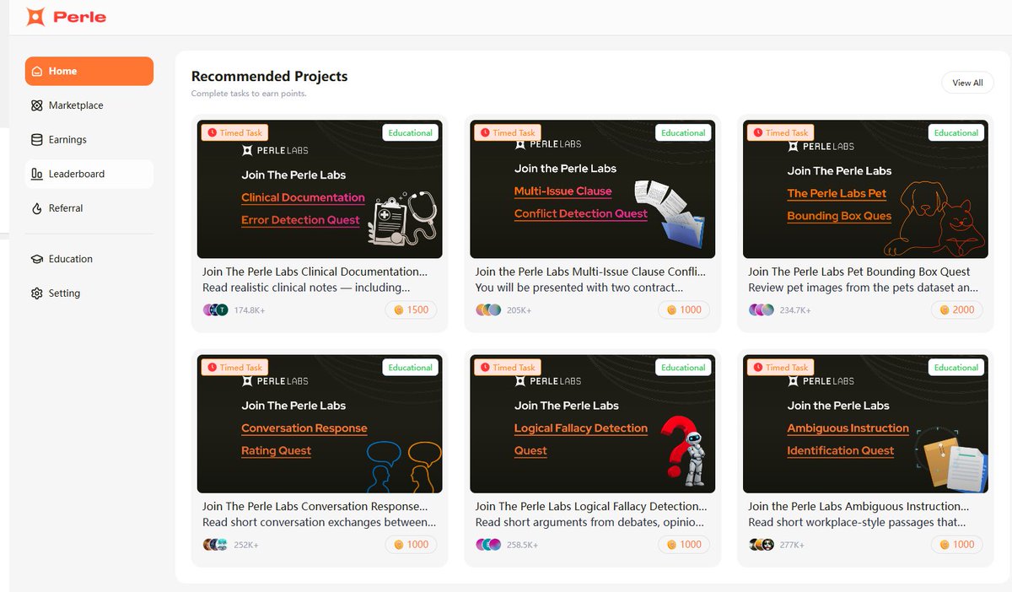Click description 'Read short workplace-style passages that...'

click(856, 523)
